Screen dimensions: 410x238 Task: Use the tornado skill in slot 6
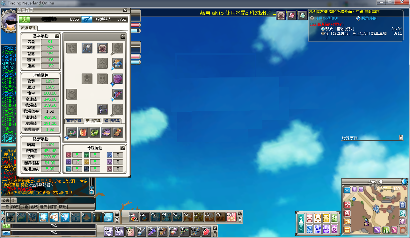coord(65,217)
